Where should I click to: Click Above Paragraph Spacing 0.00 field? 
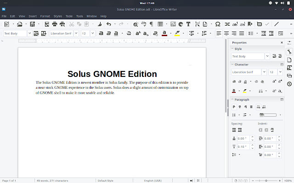tap(243, 138)
